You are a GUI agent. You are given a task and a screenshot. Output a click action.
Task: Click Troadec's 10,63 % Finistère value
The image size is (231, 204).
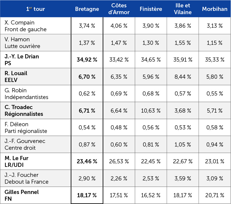coord(151,111)
